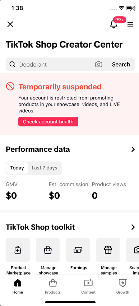Viewport: 139px width, 306px height.
Task: Close the Creator Center with X
Action: [x=10, y=24]
